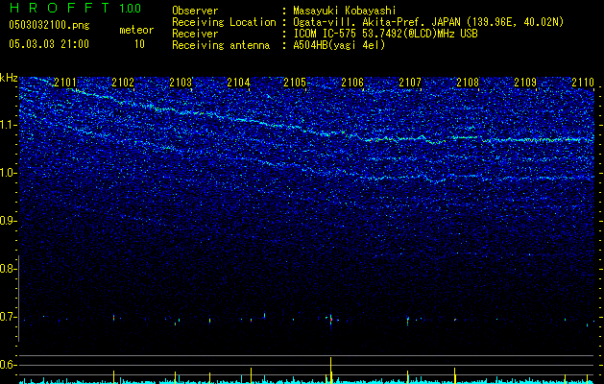This screenshot has height=384, width=604.
Task: Click the 2106 time marker label
Action: pos(352,84)
